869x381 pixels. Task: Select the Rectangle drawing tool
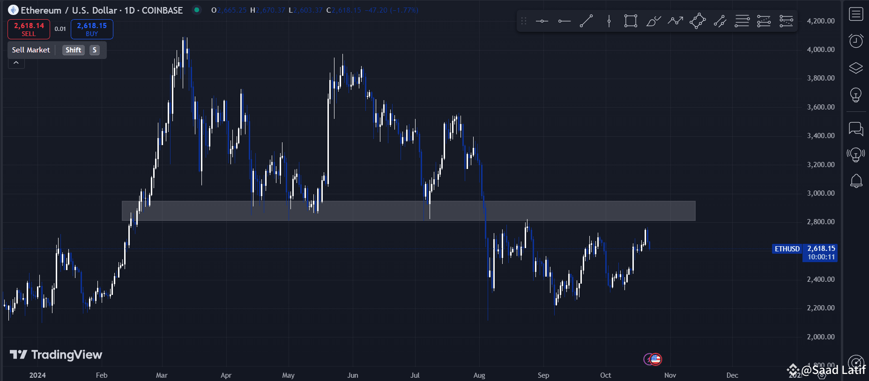[x=631, y=21]
